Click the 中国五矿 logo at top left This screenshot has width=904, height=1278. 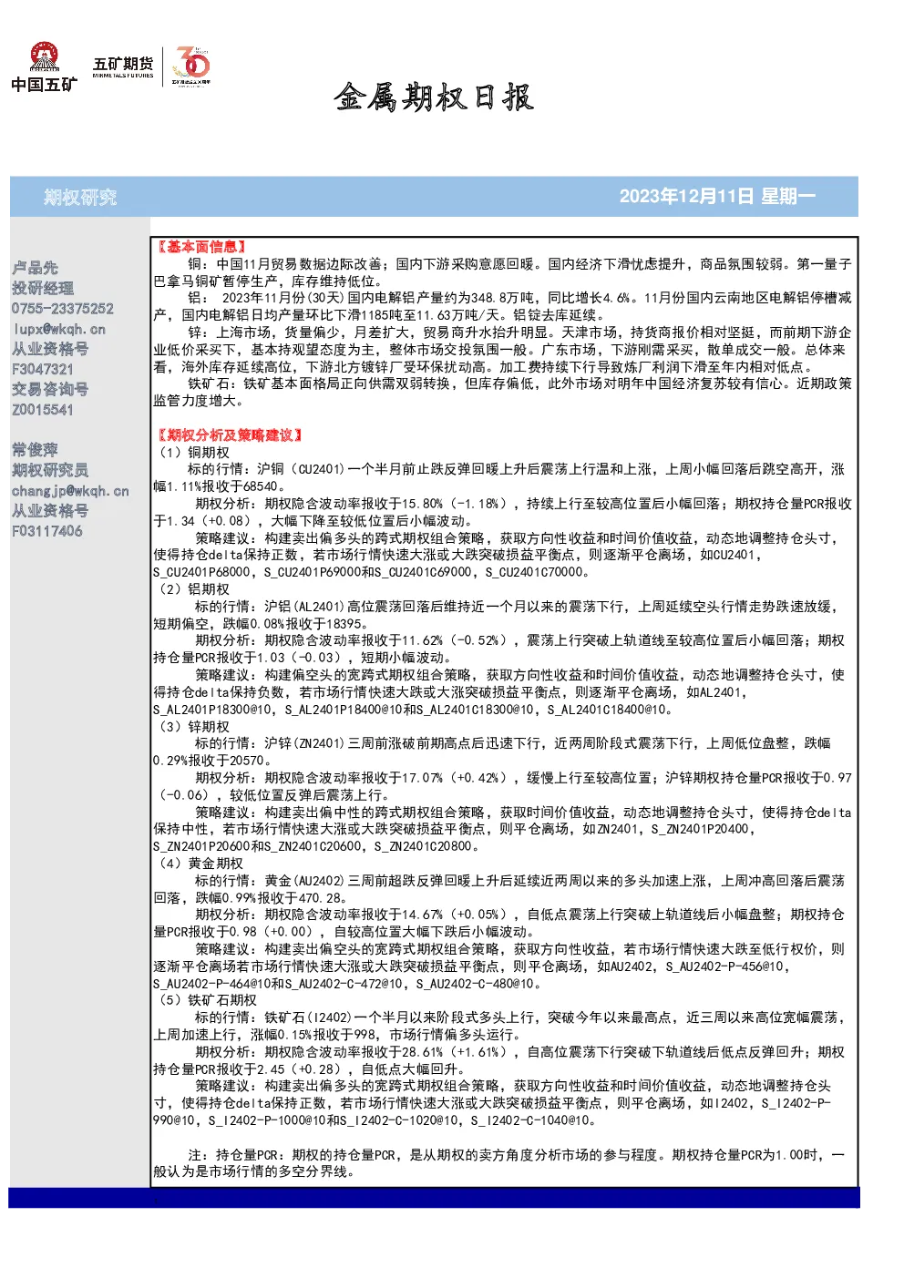click(x=45, y=67)
